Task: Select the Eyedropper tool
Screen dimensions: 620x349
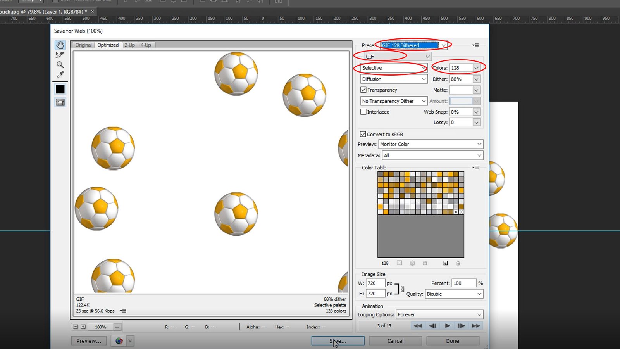Action: pyautogui.click(x=60, y=74)
